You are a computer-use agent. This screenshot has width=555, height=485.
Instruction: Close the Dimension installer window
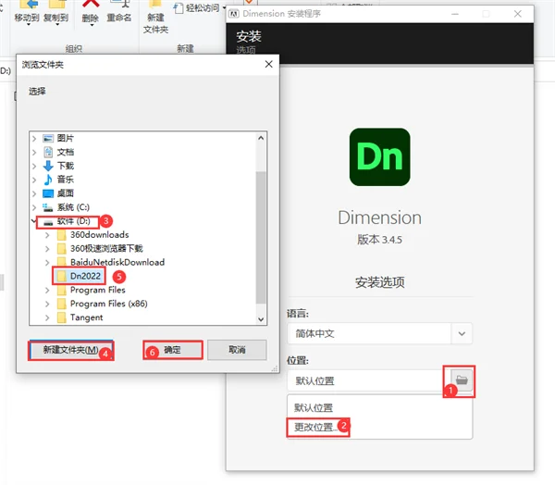tap(517, 14)
